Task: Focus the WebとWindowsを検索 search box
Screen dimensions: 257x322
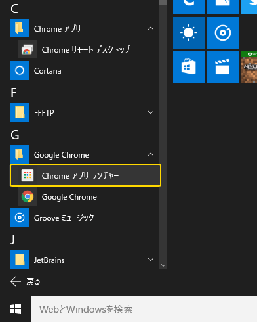Action: [144, 309]
